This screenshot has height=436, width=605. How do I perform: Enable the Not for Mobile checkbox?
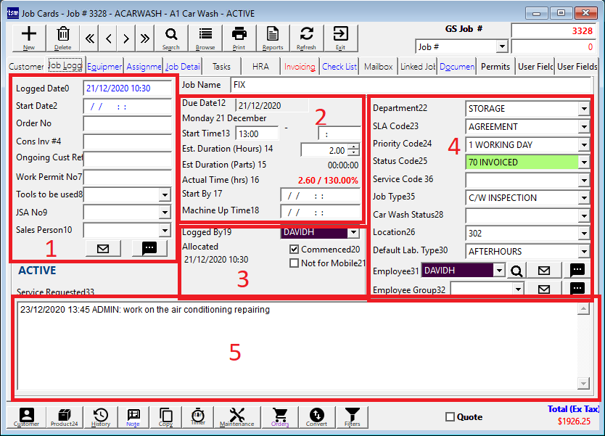(294, 263)
